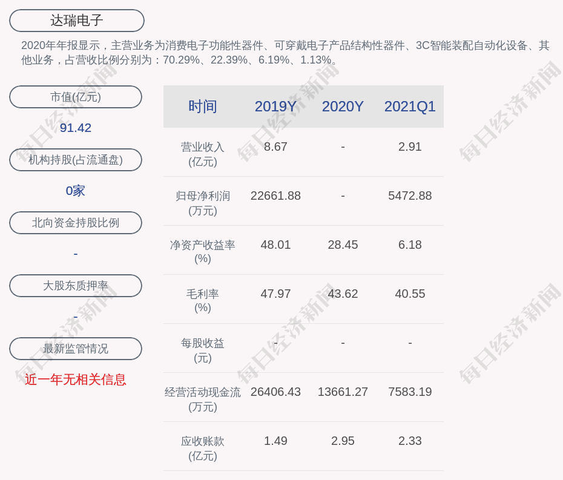563x480 pixels.
Task: Select the 47.97 gross margin cell
Action: tap(275, 294)
